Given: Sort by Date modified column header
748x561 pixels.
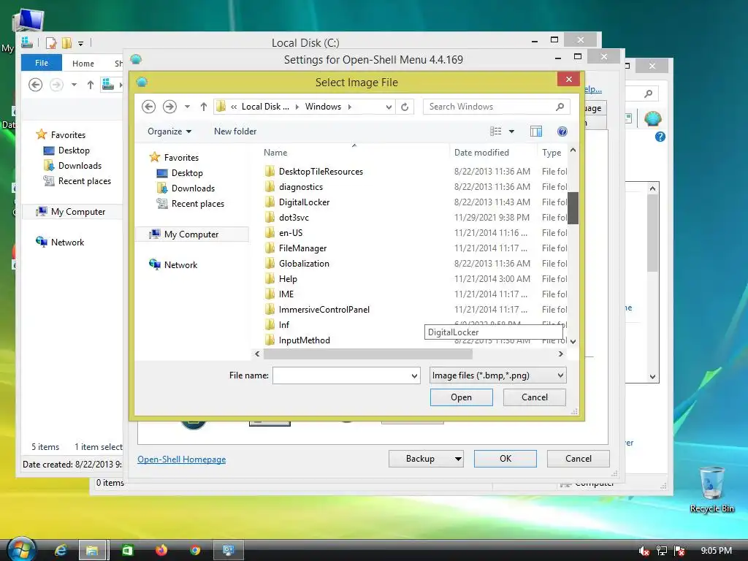Looking at the screenshot, I should pos(481,153).
